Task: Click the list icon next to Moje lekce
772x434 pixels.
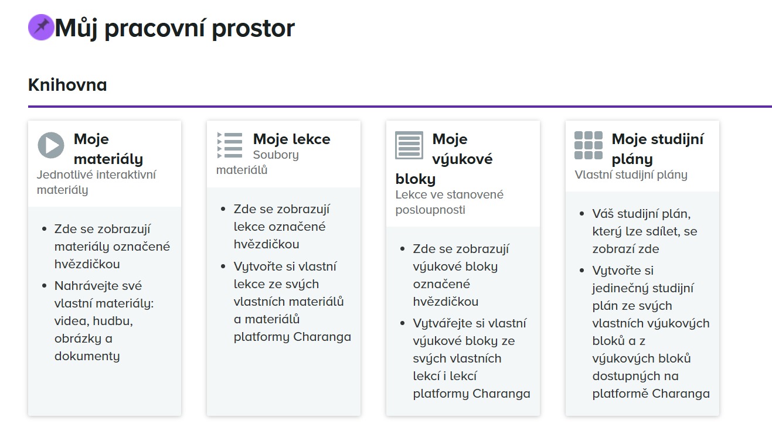Action: click(230, 145)
